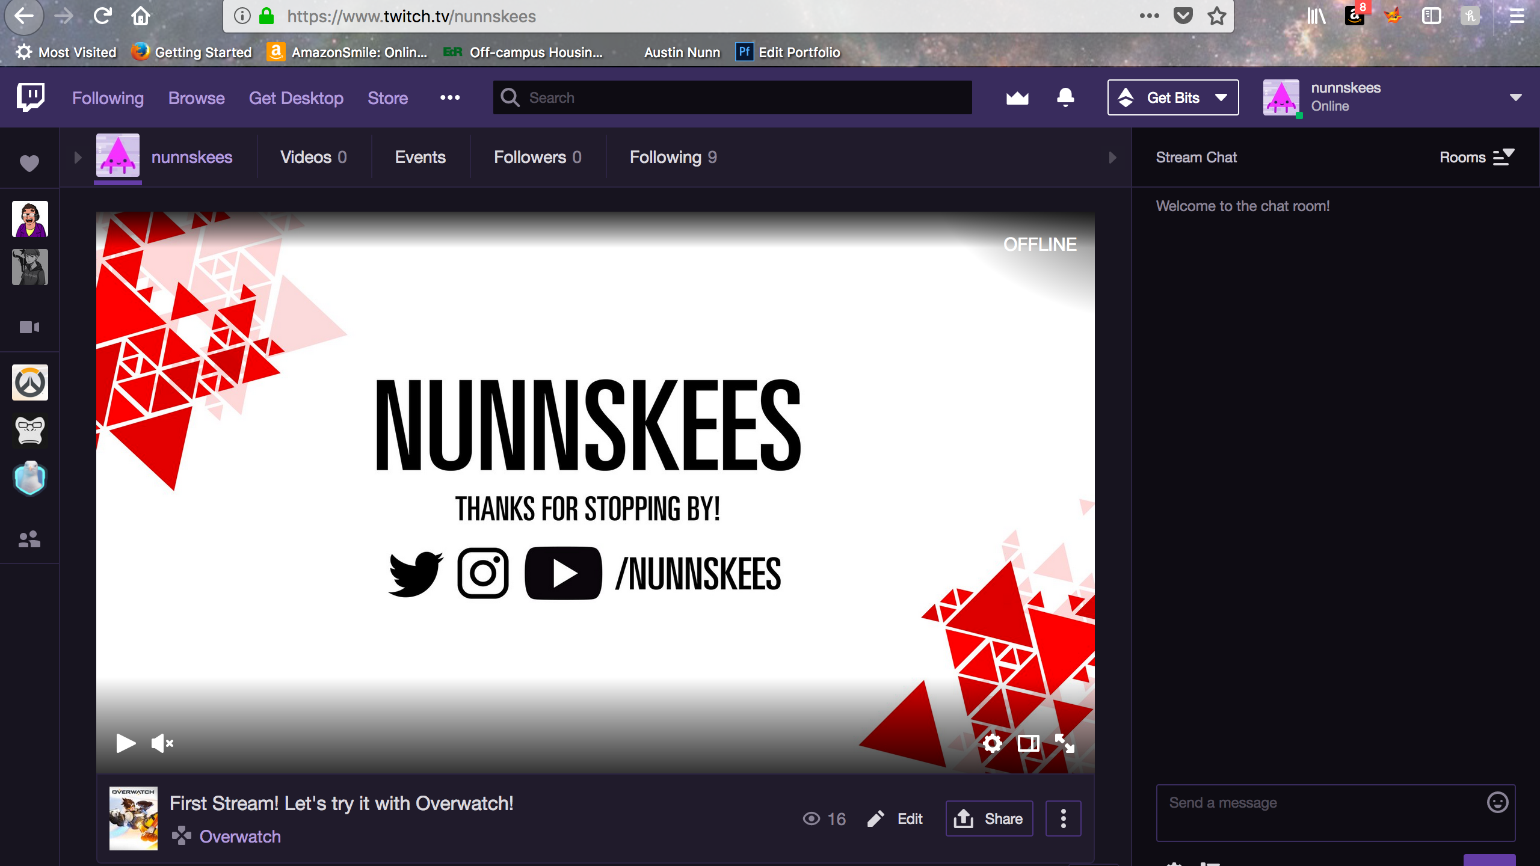Expand the Get Bits dropdown
Screen dimensions: 1540x866
click(1173, 97)
